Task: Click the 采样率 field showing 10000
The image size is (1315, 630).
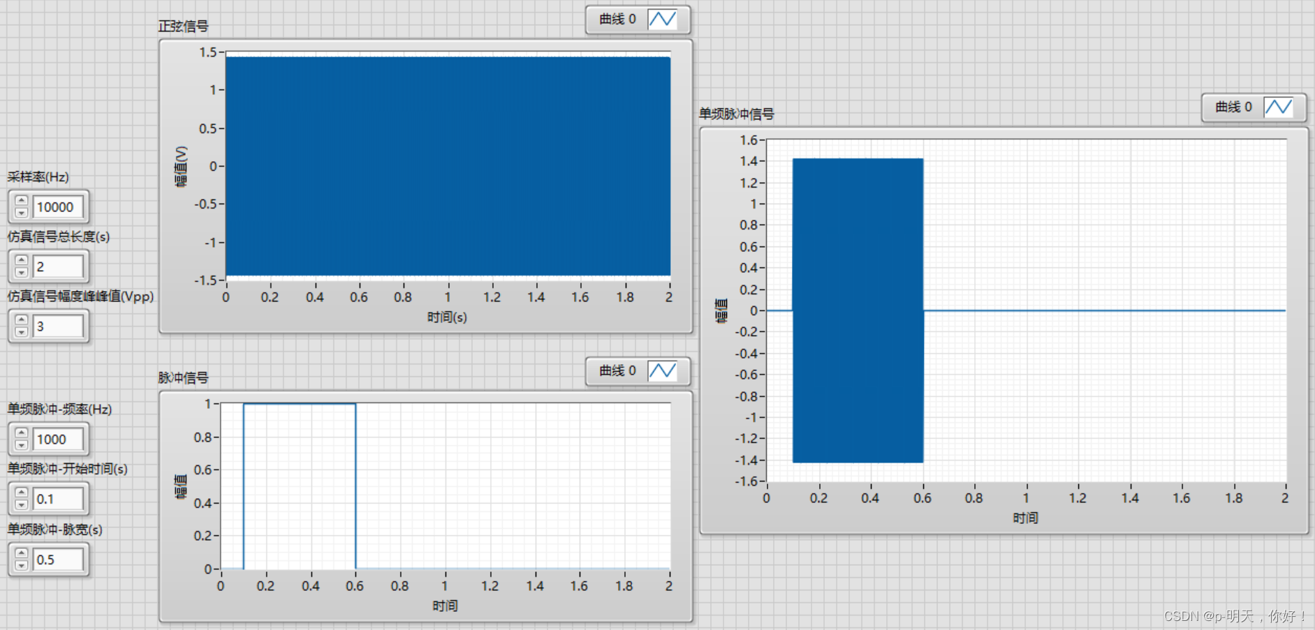Action: (x=58, y=207)
